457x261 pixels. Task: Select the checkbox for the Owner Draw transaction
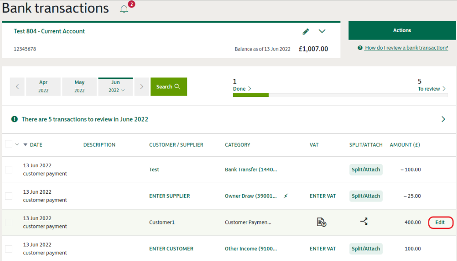tap(8, 196)
